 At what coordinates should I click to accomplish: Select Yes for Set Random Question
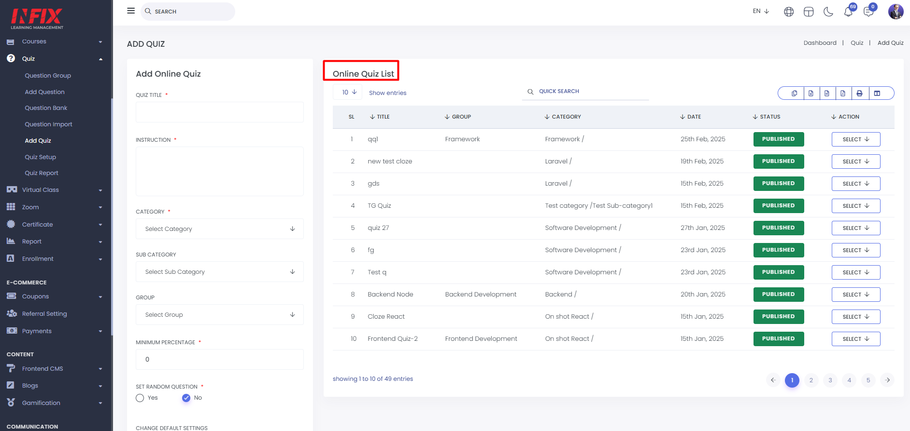140,398
